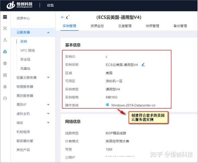Open 其他产品 in the sidebar
The height and width of the screenshot is (163, 198).
23,150
